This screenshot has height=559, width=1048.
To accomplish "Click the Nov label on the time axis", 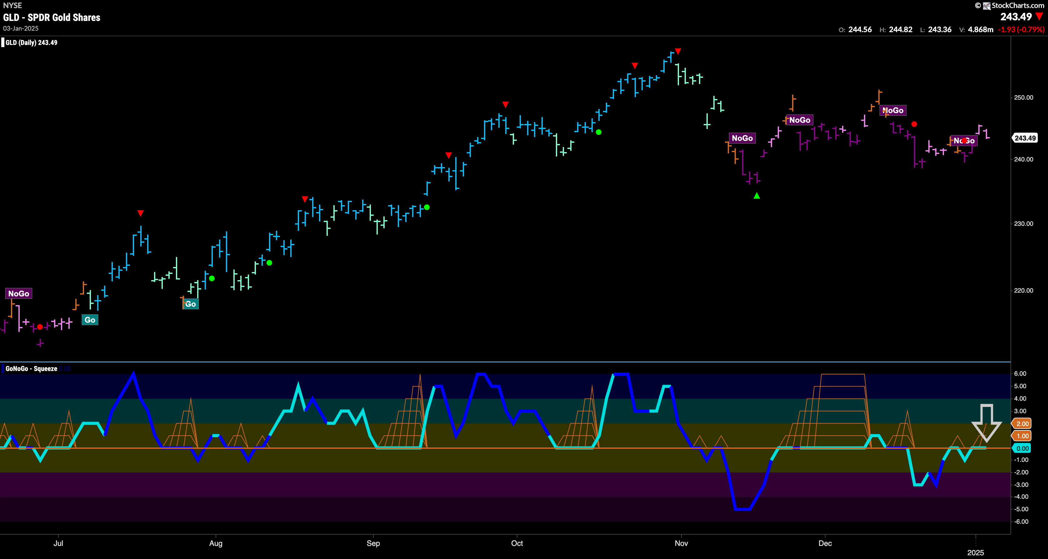I will pyautogui.click(x=681, y=543).
